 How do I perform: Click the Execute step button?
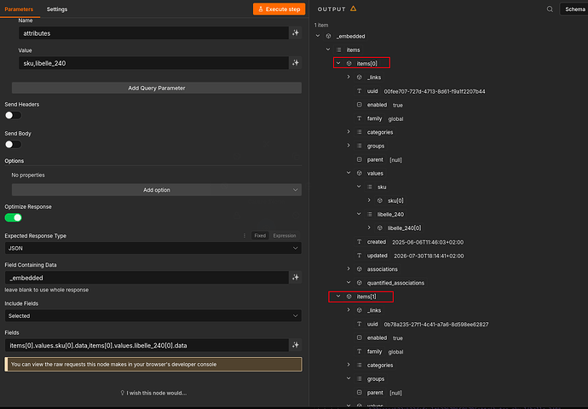pyautogui.click(x=279, y=9)
